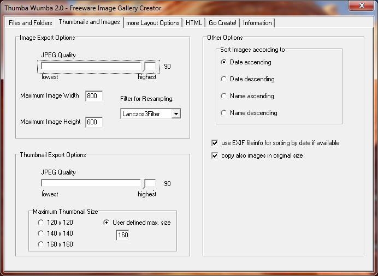Select 140 x 140 thumbnail size

pyautogui.click(x=41, y=233)
